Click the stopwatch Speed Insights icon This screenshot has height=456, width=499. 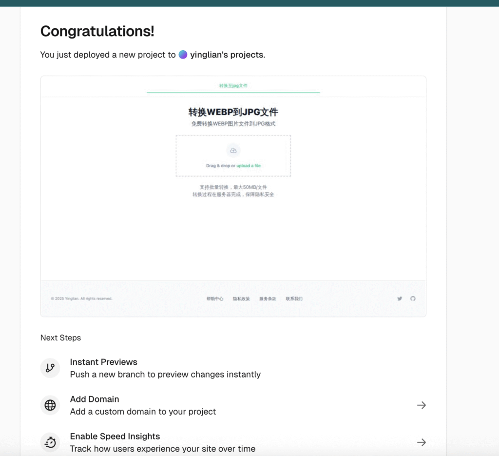pyautogui.click(x=50, y=442)
